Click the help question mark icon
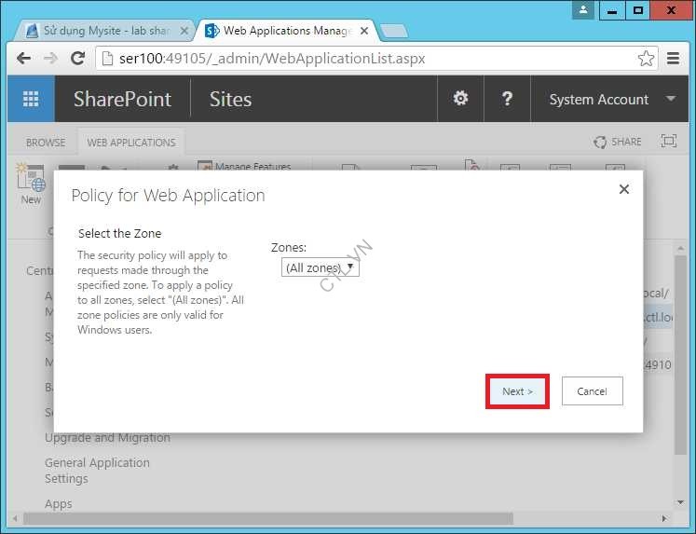696x534 pixels. [507, 99]
